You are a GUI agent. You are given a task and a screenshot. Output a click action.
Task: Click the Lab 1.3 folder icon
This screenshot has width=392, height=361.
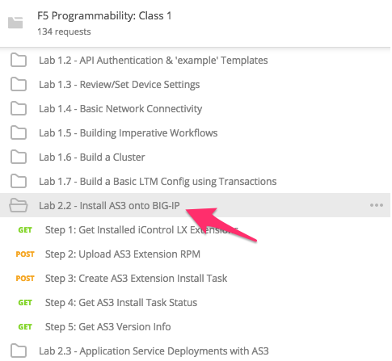pos(19,84)
